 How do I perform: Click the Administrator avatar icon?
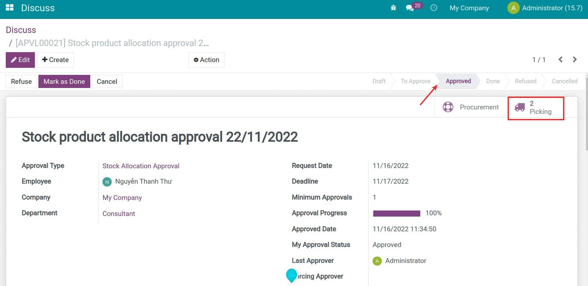pyautogui.click(x=513, y=8)
